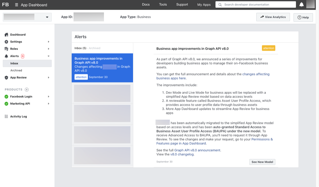Open the v8.0 changelog link
Screen dimensions: 319x187
click(x=182, y=155)
